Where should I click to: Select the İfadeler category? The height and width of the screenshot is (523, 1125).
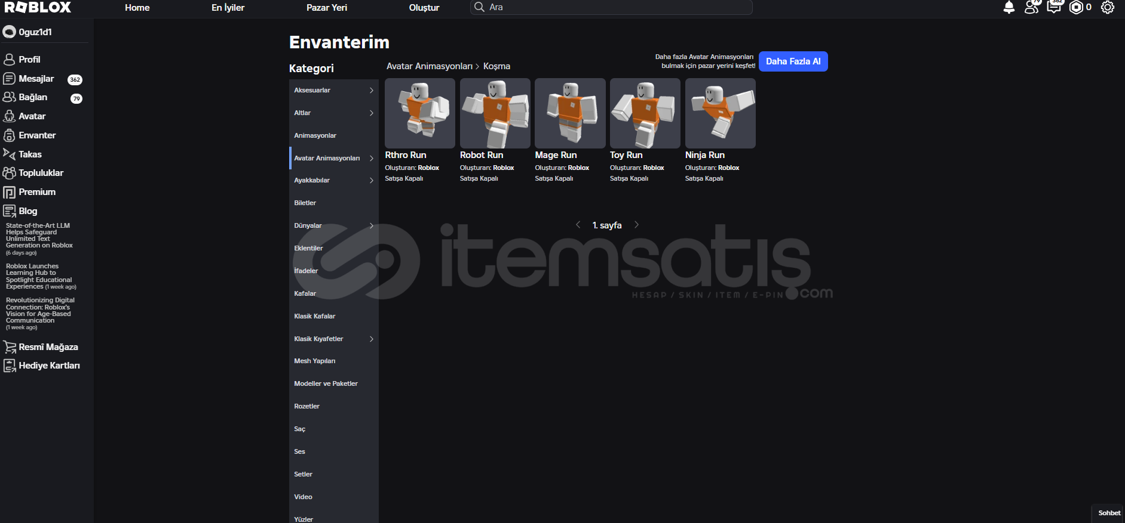(333, 271)
